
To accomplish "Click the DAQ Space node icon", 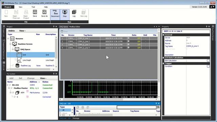I will point(17,49).
